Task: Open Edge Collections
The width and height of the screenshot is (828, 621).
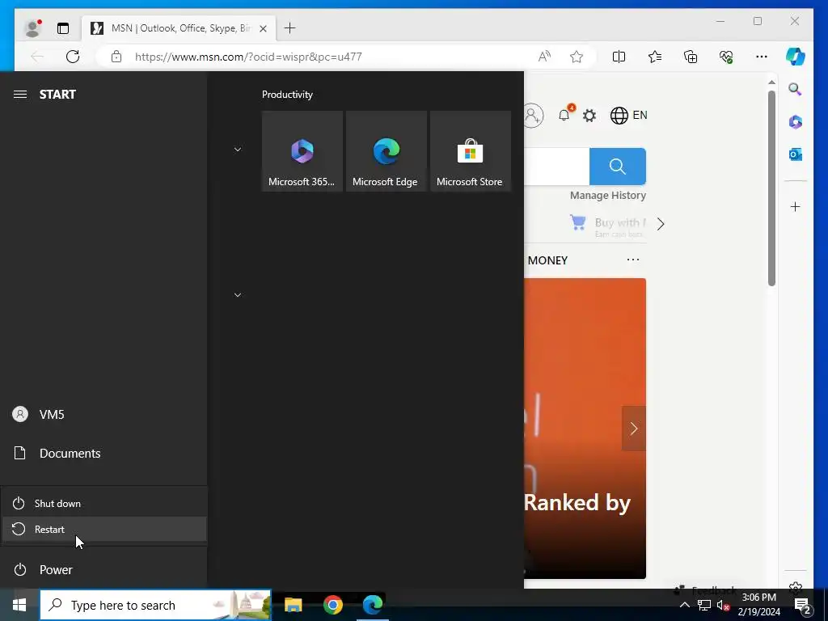Action: [x=691, y=57]
